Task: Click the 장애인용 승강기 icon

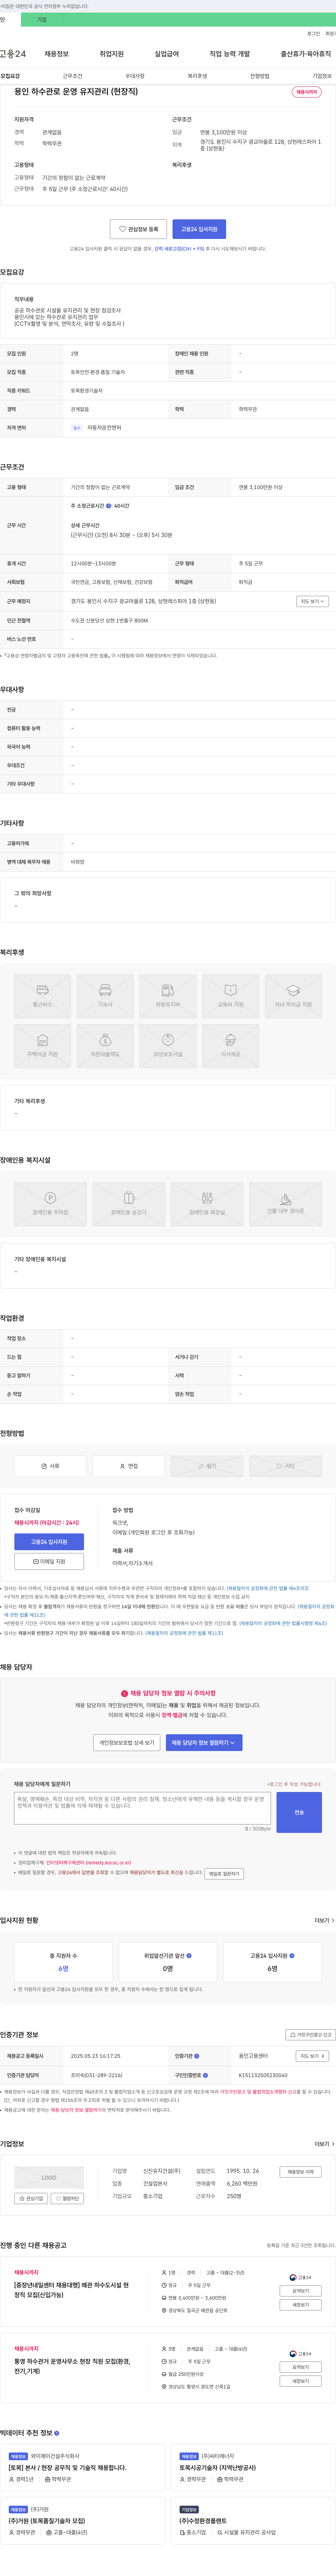Action: click(129, 1204)
